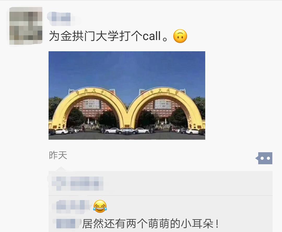Click the 昨天 timestamp
The height and width of the screenshot is (232, 282).
[x=58, y=155]
